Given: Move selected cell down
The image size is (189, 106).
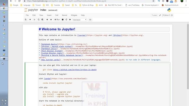Looking at the screenshot, I should [x=51, y=20].
